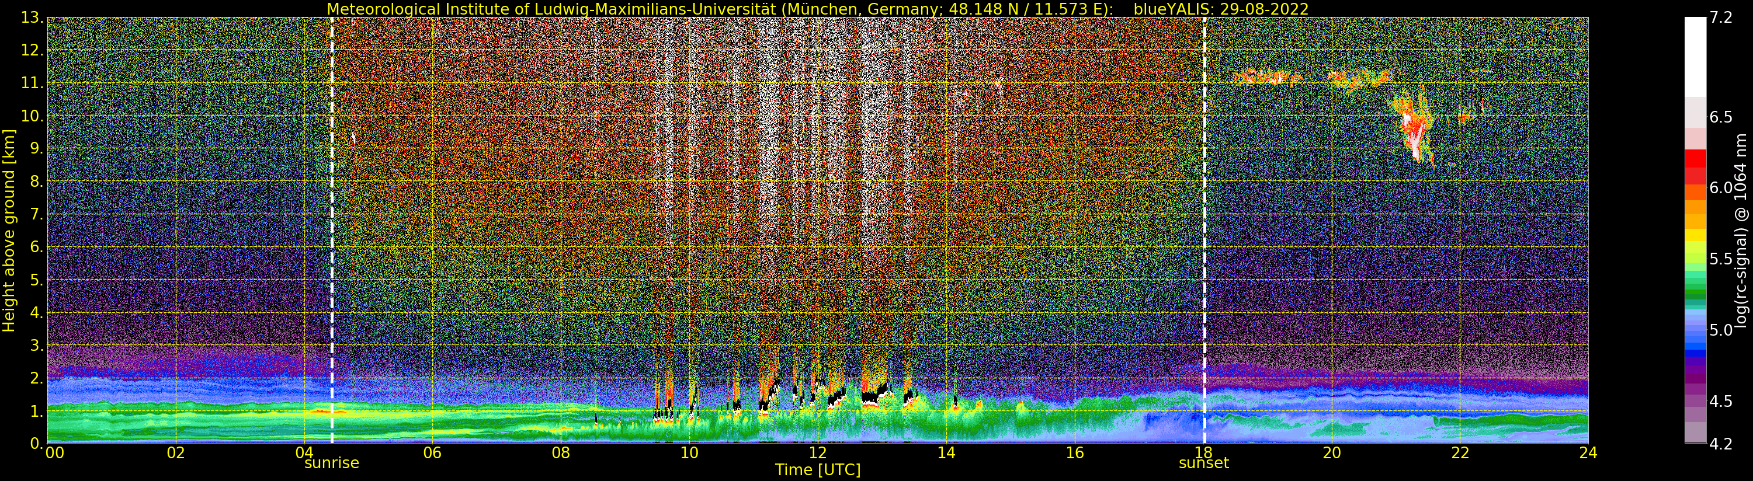This screenshot has height=481, width=1753.
Task: Select the 06 hour tick label
Action: click(x=432, y=453)
